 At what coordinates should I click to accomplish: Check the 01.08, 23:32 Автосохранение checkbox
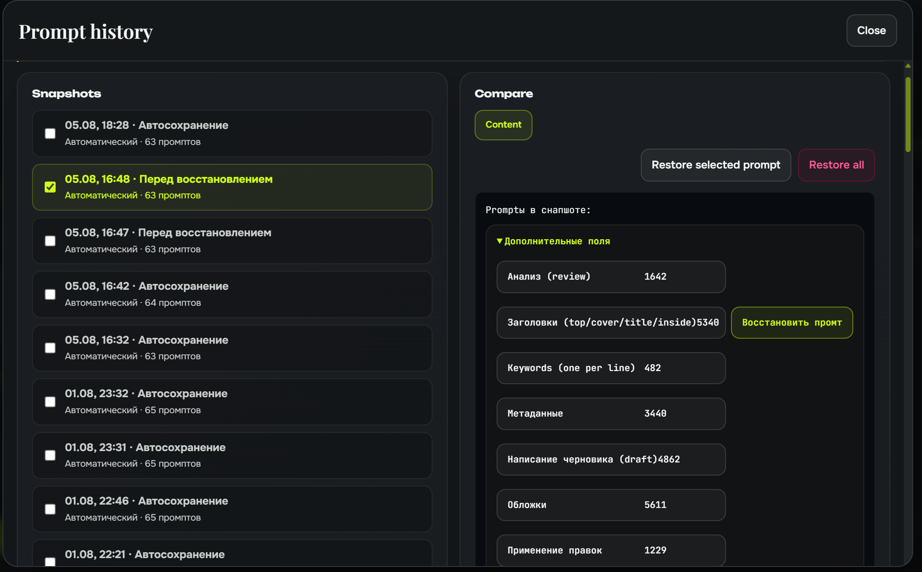(50, 402)
